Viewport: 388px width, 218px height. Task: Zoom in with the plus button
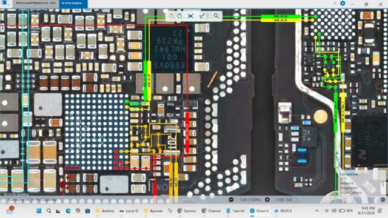click(x=267, y=199)
